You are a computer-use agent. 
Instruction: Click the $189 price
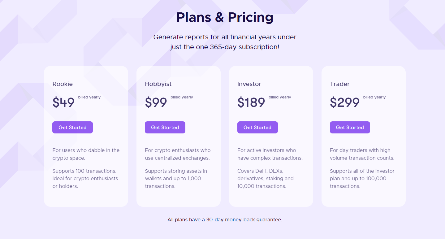coord(251,102)
